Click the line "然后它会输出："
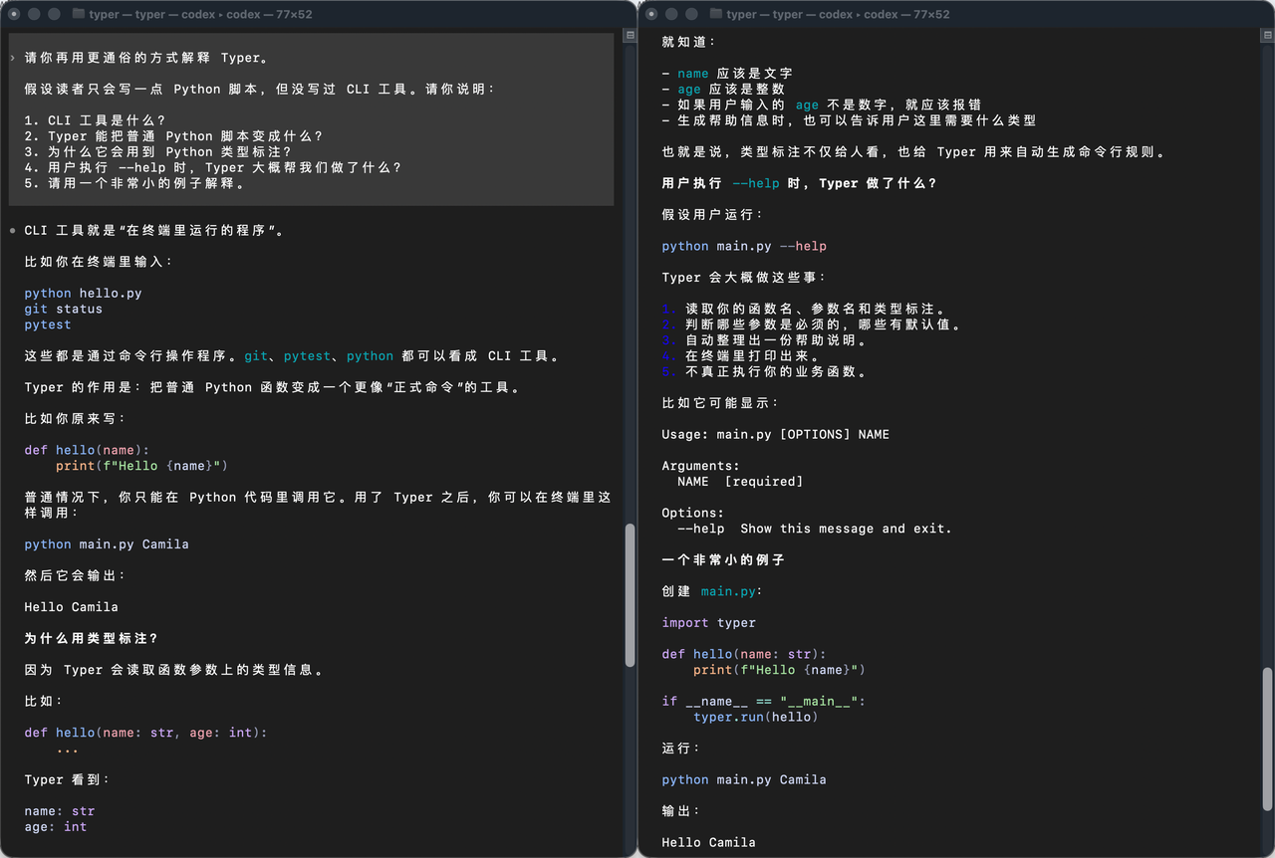The width and height of the screenshot is (1275, 858). pos(75,575)
